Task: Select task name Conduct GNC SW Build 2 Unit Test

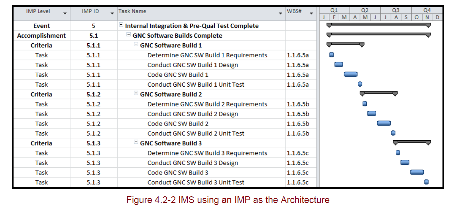Action: [196, 134]
